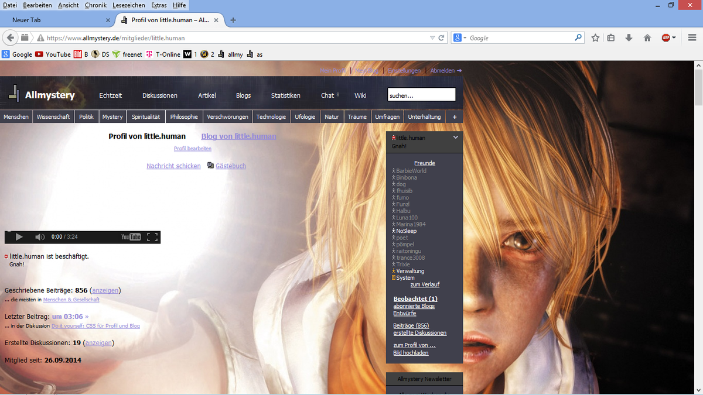Image resolution: width=703 pixels, height=395 pixels.
Task: Open the allmy bookmark
Action: (230, 54)
